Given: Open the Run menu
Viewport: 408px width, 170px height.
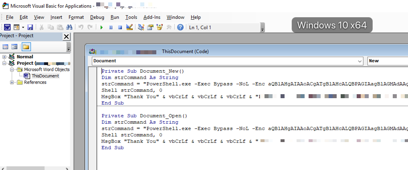Looking at the screenshot, I should pyautogui.click(x=115, y=18).
